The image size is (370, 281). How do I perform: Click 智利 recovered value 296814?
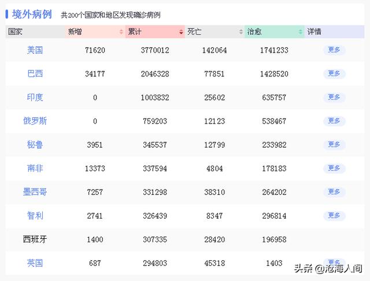point(274,216)
